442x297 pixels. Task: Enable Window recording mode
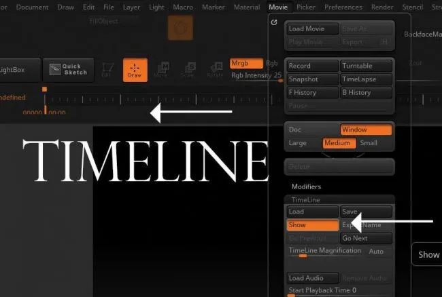(x=366, y=130)
